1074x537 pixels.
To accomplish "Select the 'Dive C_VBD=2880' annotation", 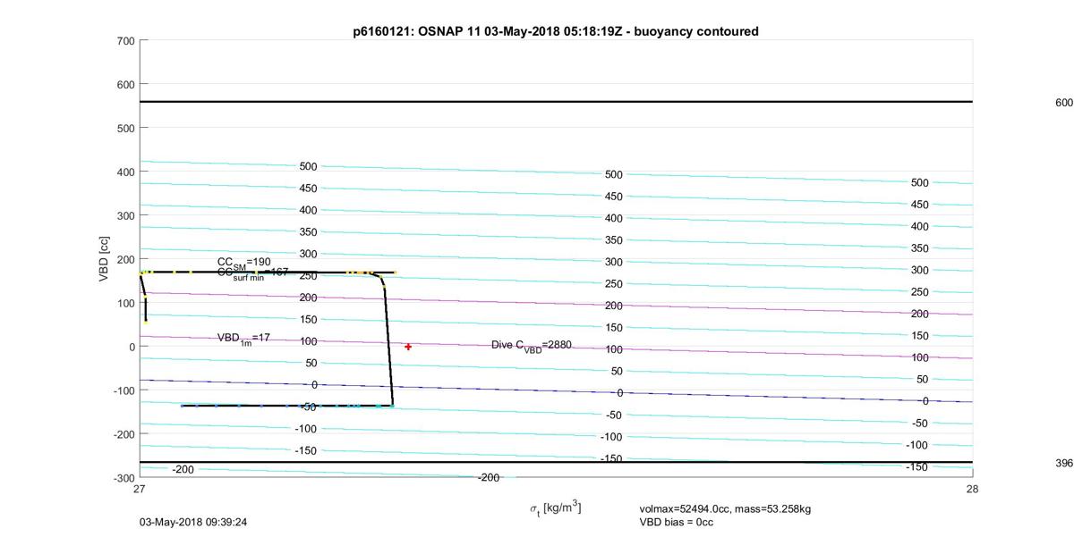I will pyautogui.click(x=531, y=346).
